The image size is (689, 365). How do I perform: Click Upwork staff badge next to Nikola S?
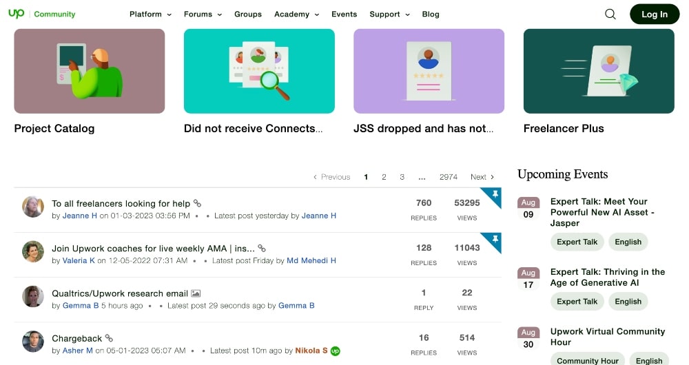pyautogui.click(x=336, y=351)
